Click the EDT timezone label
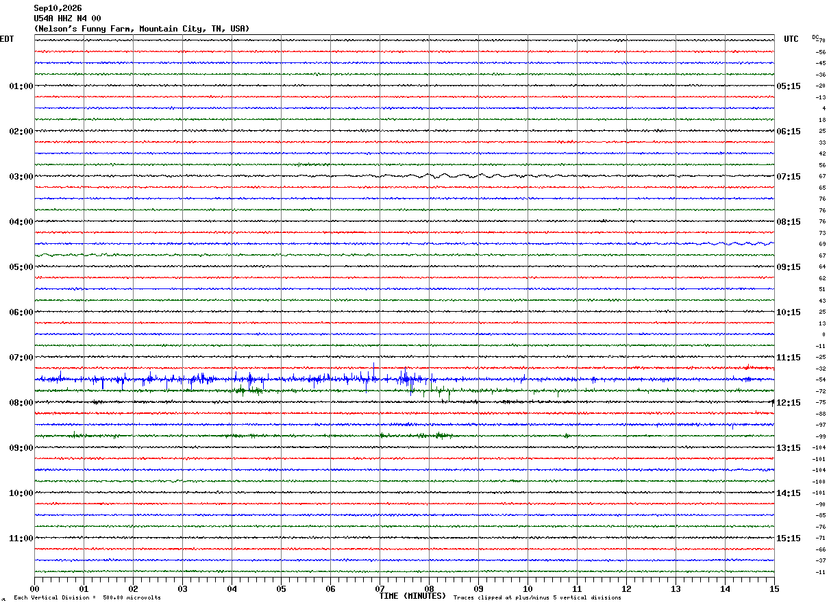 tap(7, 39)
